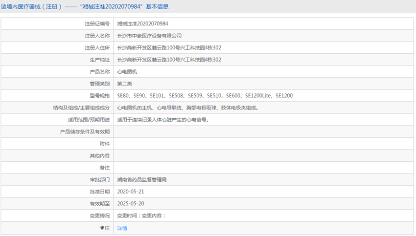Select the approval date 2020-05-21
The image size is (416, 236).
(131, 192)
